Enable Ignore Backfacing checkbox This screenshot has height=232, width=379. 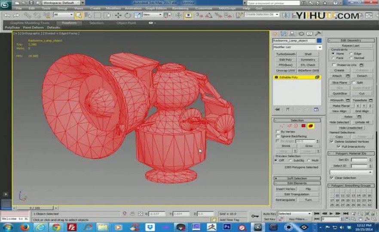278,136
